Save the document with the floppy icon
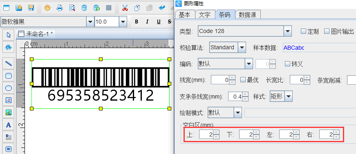The width and height of the screenshot is (356, 154). point(31,8)
